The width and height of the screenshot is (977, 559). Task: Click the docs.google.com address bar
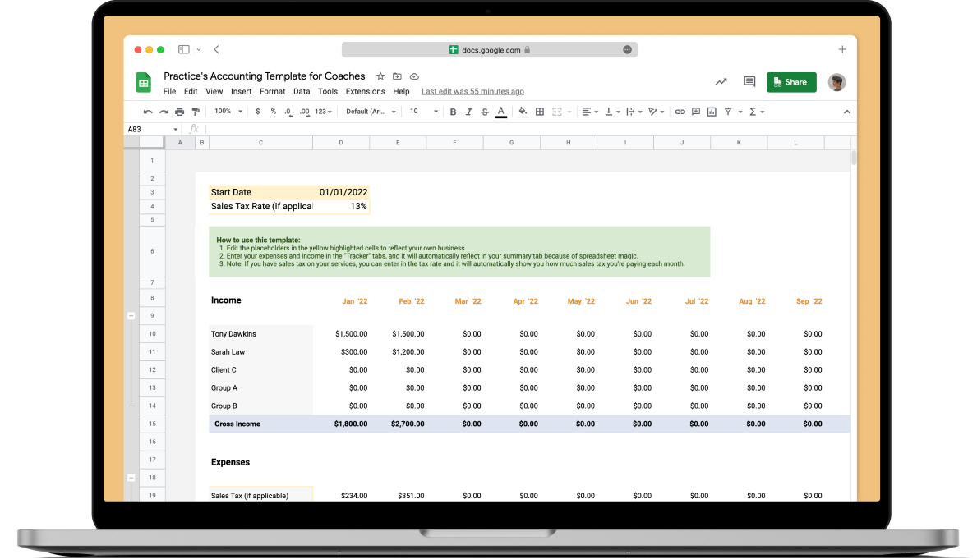click(489, 50)
